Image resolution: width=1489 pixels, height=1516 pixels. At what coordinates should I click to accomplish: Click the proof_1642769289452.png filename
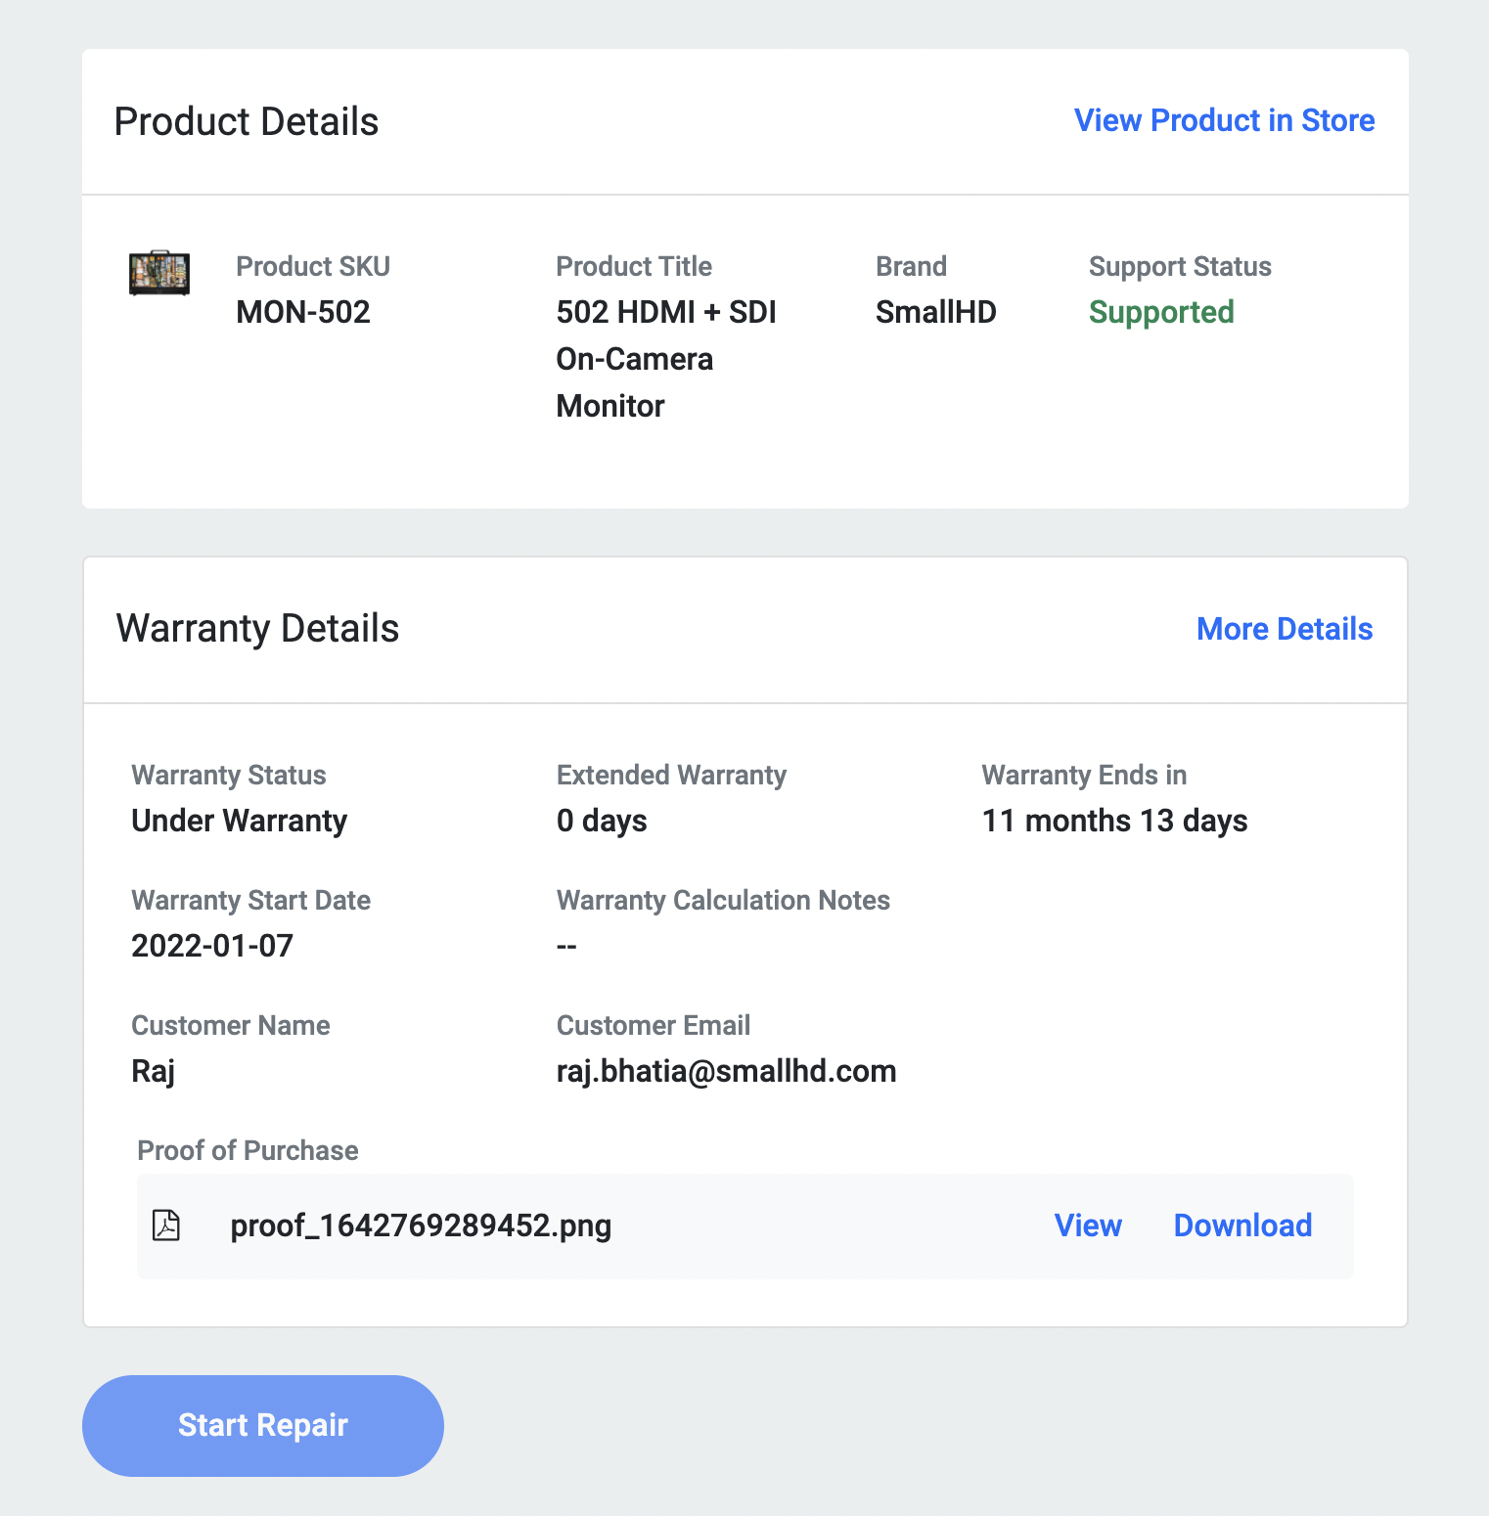421,1226
